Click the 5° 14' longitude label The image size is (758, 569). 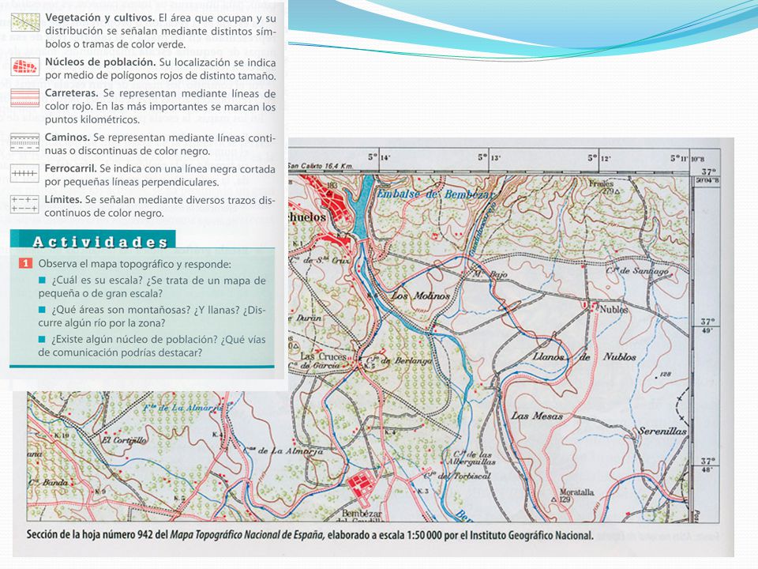378,157
